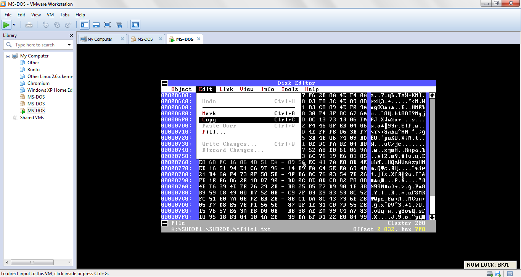Click Library scrollbar right arrow
521x277 pixels.
pyautogui.click(x=70, y=262)
